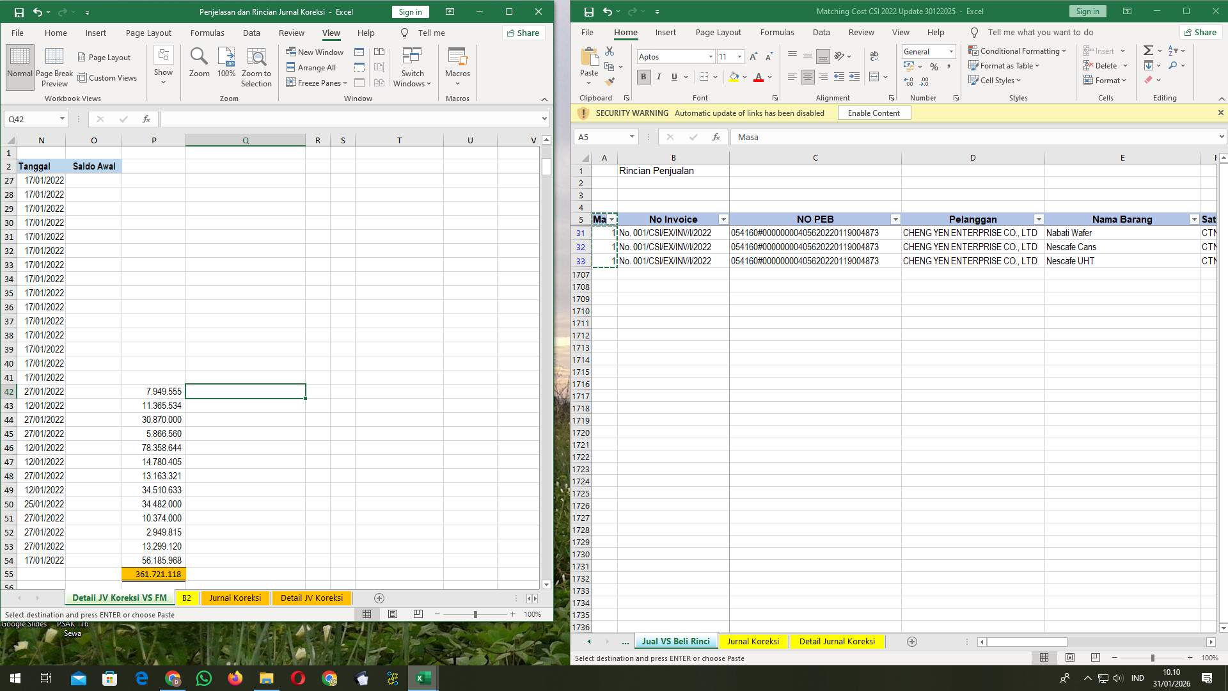Open the font name dropdown showing Aptos
The image size is (1228, 691).
click(711, 56)
